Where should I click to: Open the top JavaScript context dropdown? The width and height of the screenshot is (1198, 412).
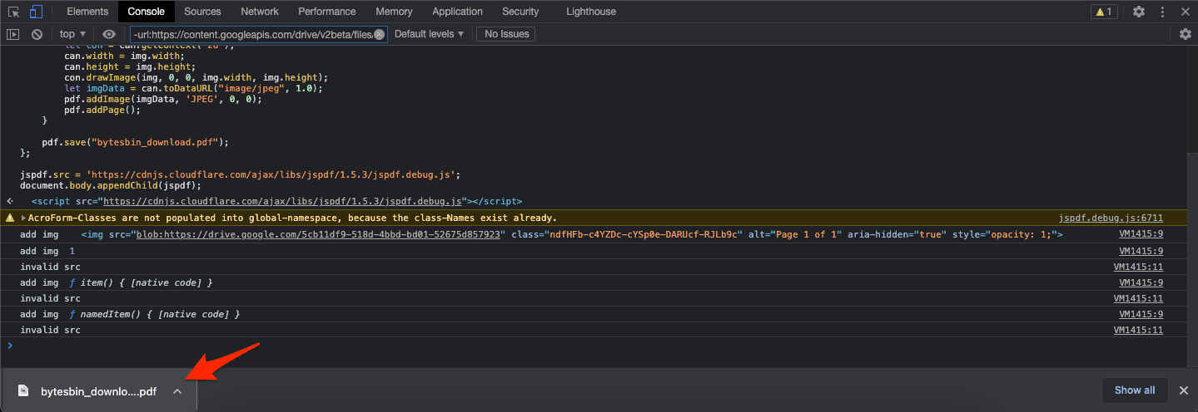click(72, 34)
